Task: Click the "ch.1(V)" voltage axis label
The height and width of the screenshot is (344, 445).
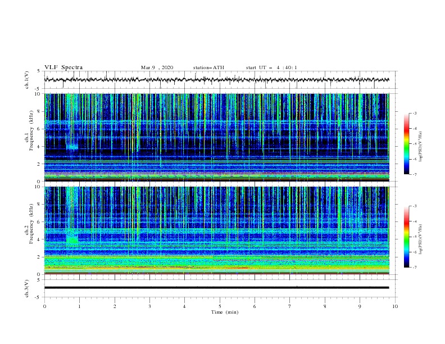Action: coord(27,80)
